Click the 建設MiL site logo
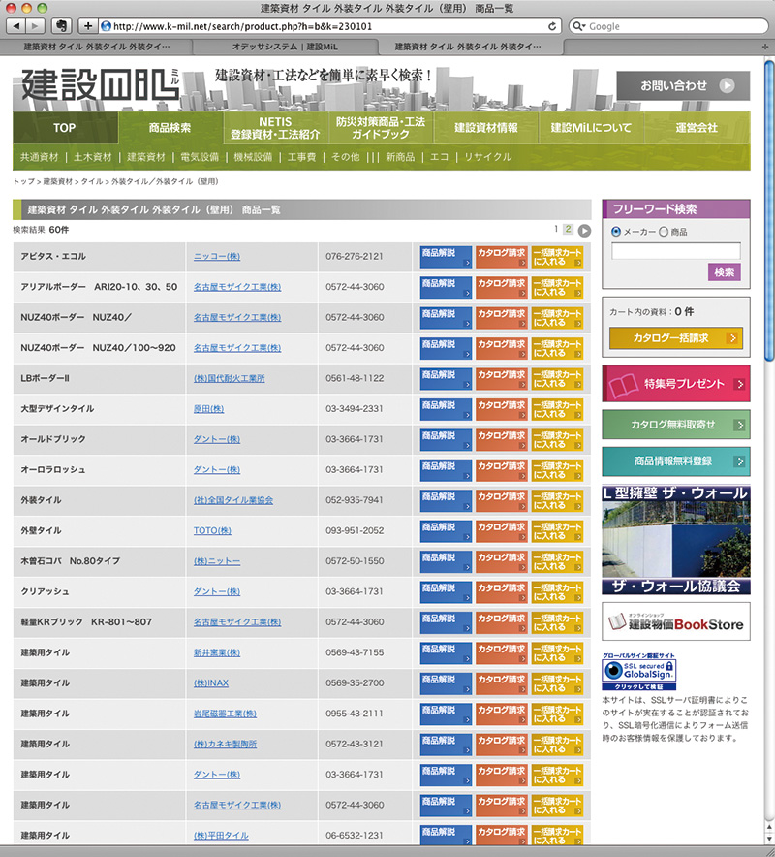 [101, 84]
